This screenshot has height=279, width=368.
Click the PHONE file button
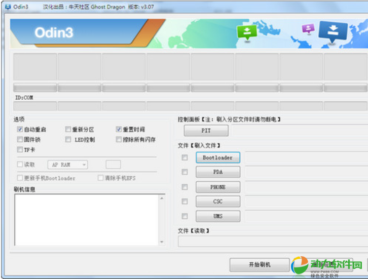pyautogui.click(x=218, y=187)
